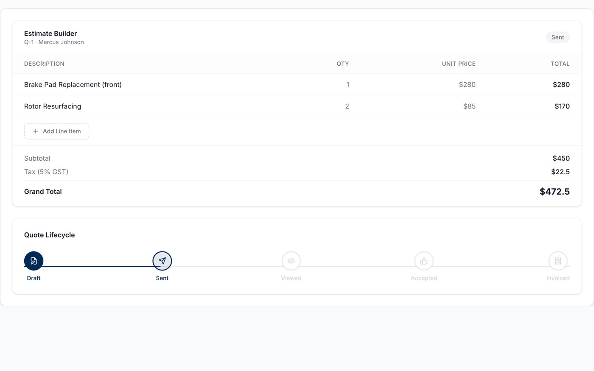Click the Viewed stage eye icon

[291, 261]
